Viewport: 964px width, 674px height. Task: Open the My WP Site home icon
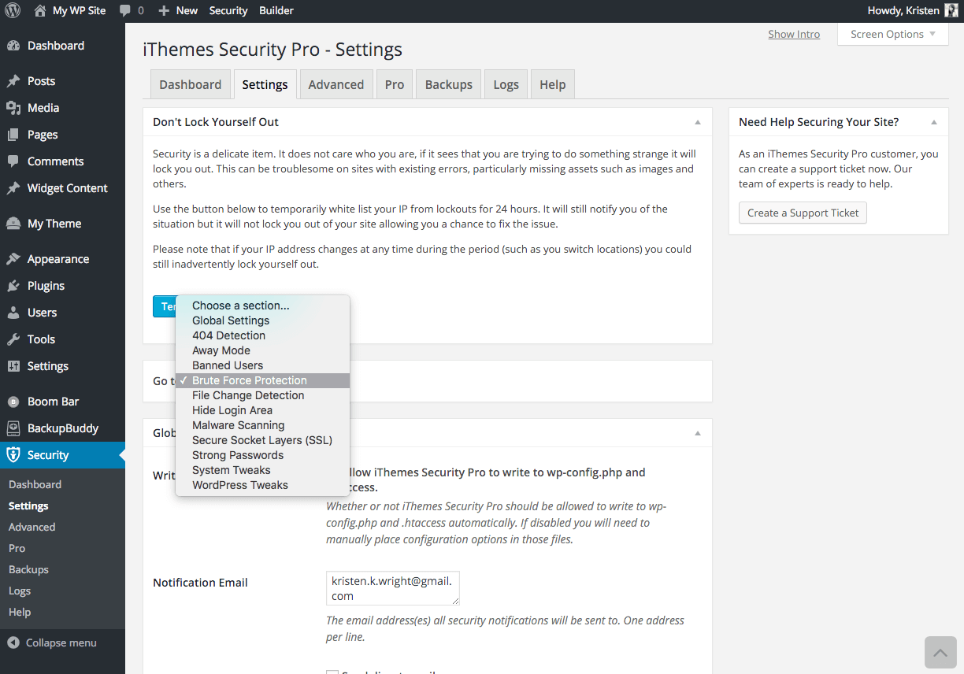coord(40,11)
